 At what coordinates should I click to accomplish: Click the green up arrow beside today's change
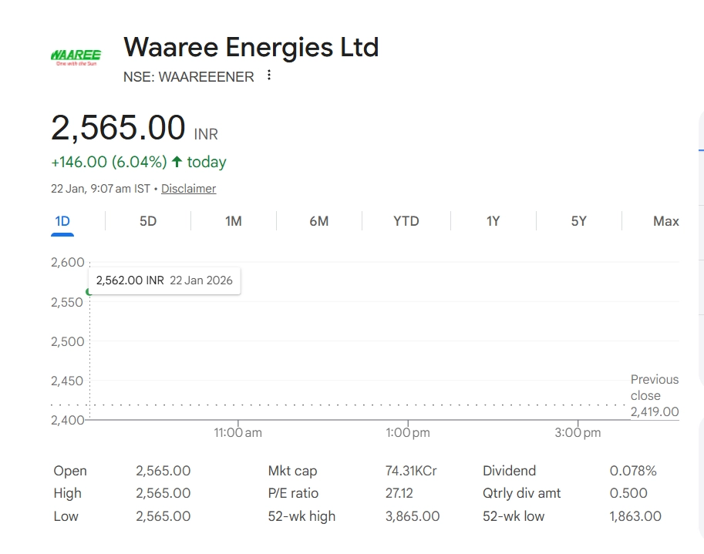pos(177,162)
